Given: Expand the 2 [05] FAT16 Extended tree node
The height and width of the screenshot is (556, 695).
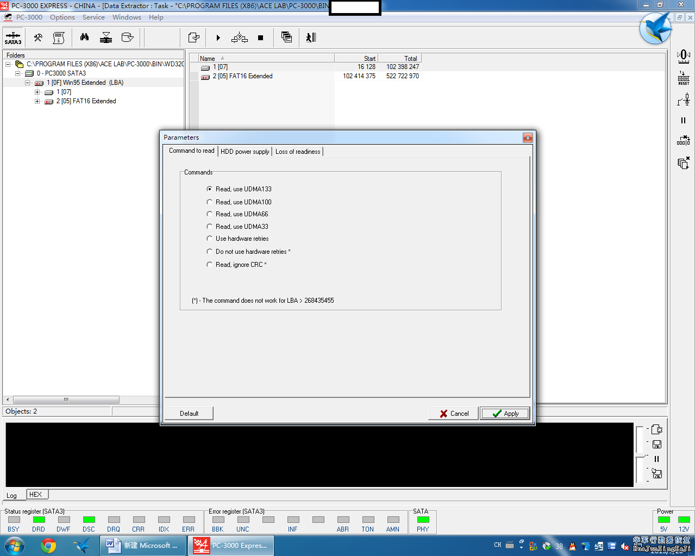Looking at the screenshot, I should click(37, 101).
